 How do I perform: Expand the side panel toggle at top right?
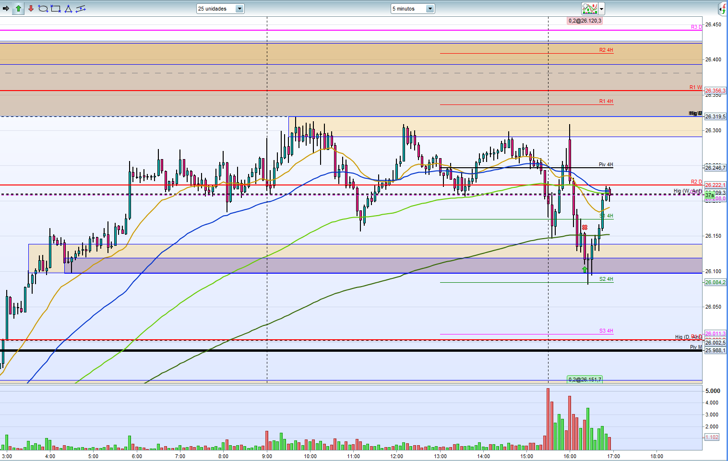pyautogui.click(x=723, y=9)
